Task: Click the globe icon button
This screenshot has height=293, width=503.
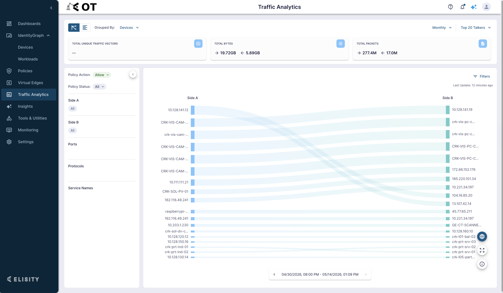Action: coord(482,236)
